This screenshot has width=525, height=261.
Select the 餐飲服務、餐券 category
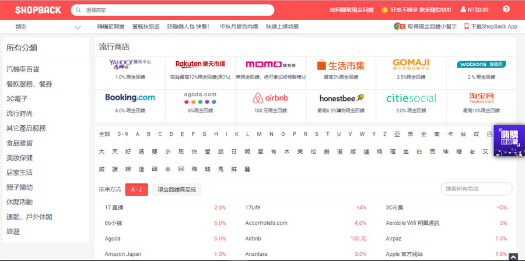coord(29,84)
